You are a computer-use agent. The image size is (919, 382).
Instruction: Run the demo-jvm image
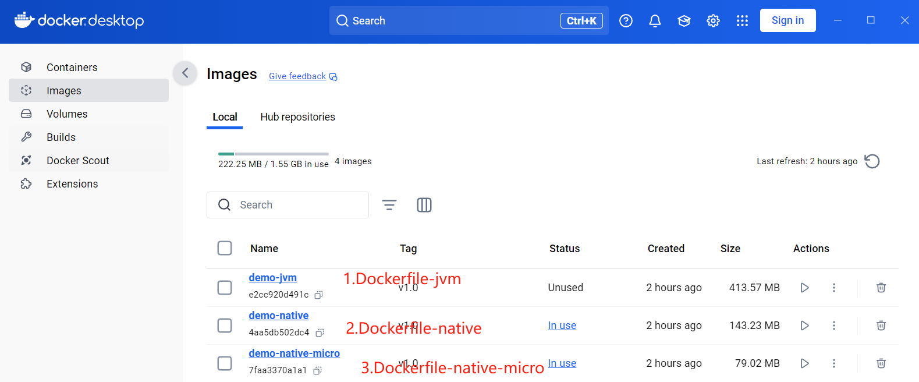pos(805,288)
